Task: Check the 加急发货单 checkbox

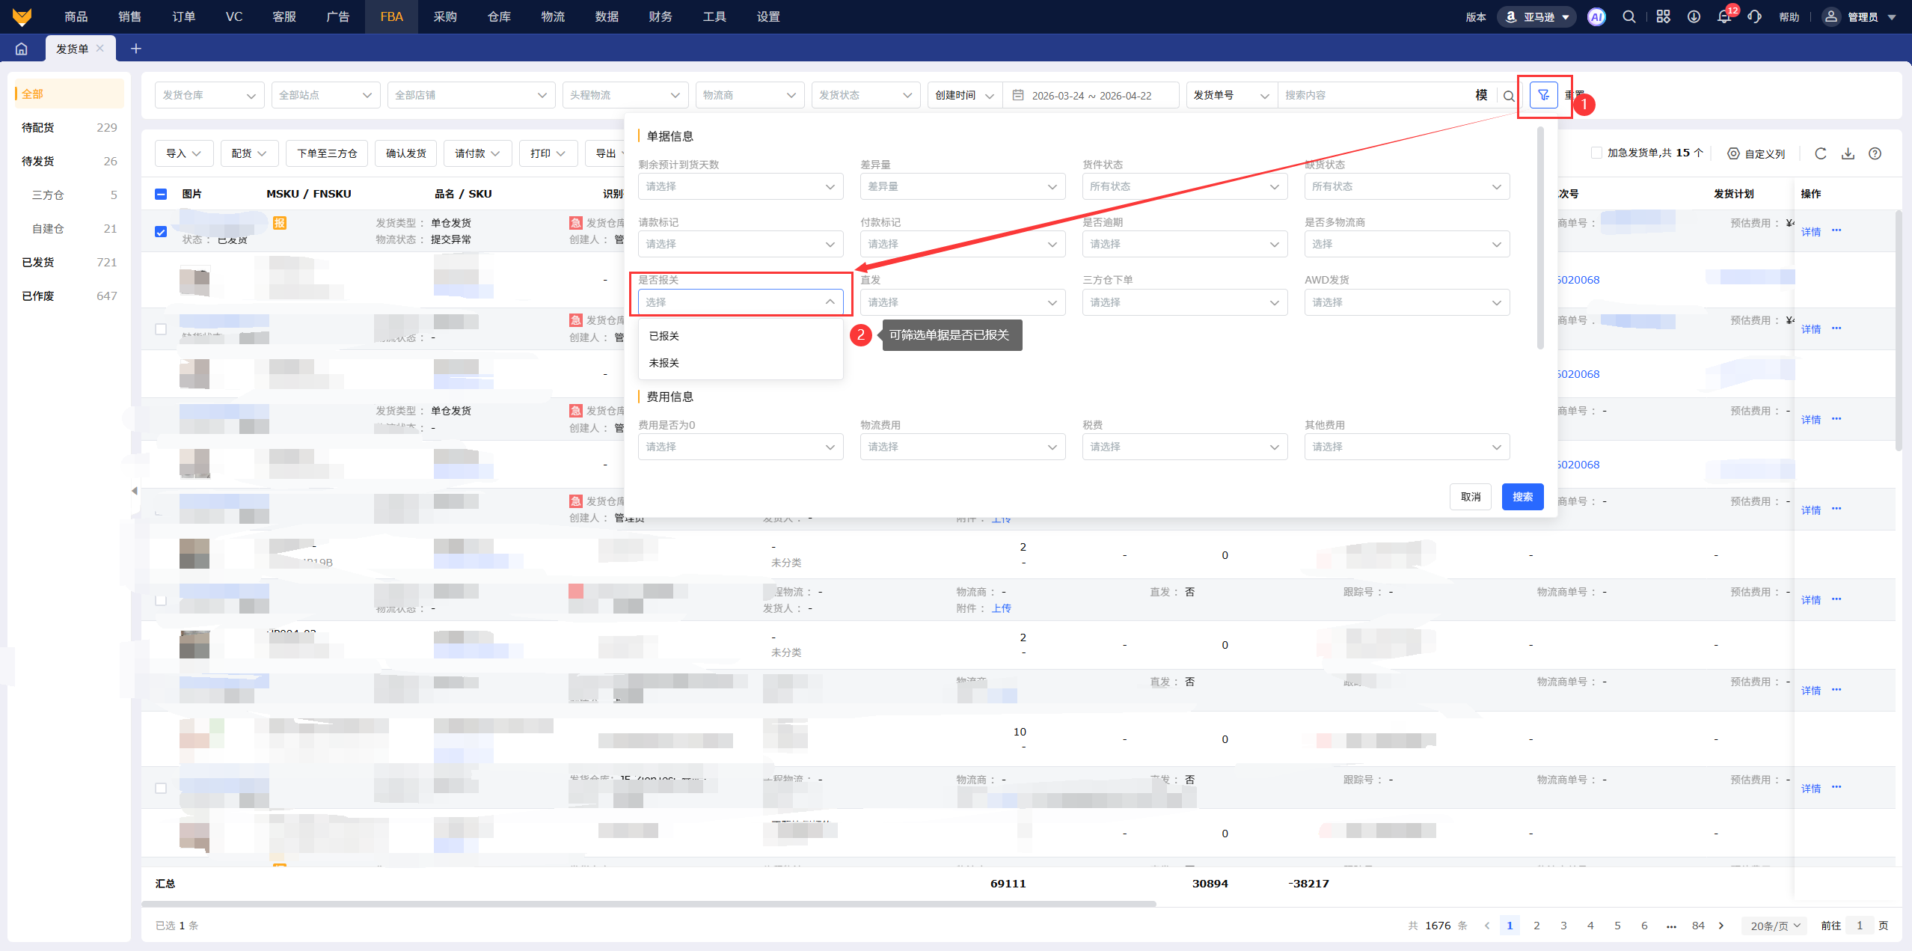Action: click(1596, 153)
